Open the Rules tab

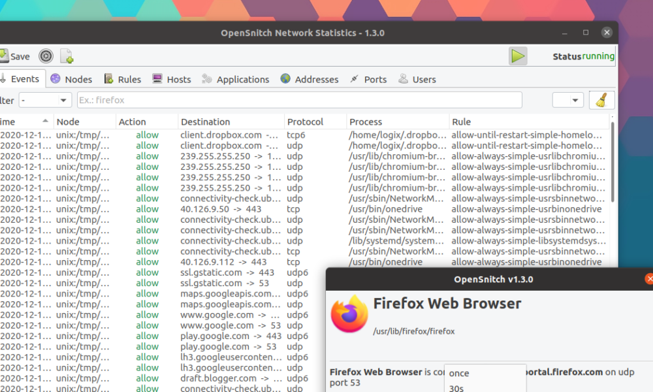(123, 79)
